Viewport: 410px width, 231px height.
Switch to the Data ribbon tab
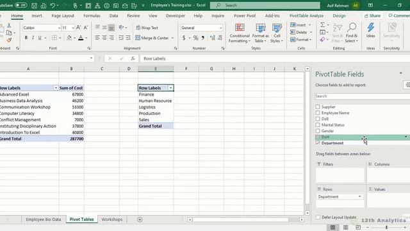(x=113, y=15)
